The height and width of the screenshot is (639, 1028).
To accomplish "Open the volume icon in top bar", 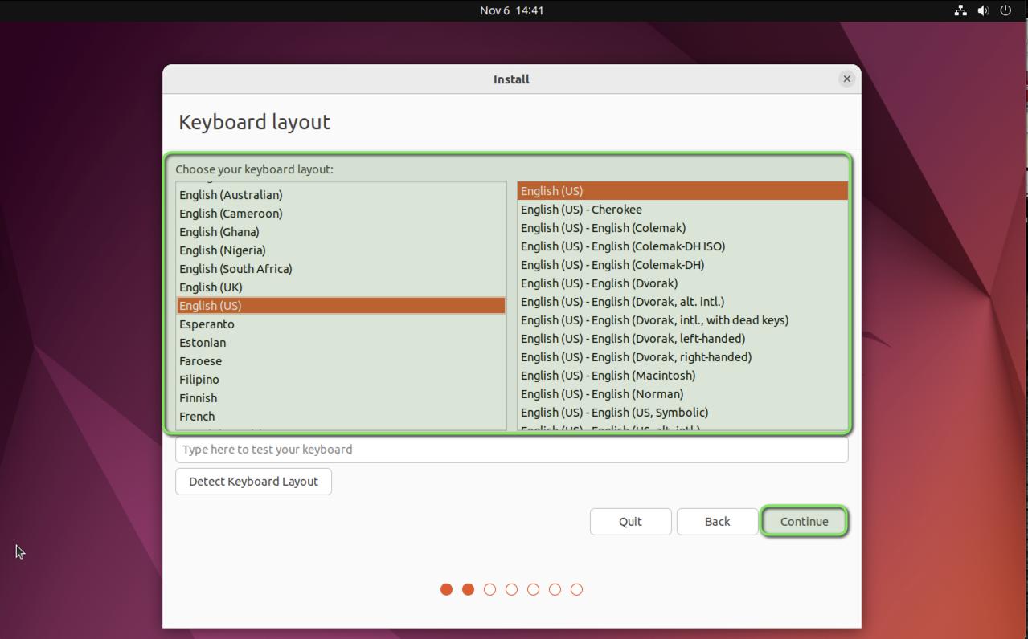I will tap(982, 10).
